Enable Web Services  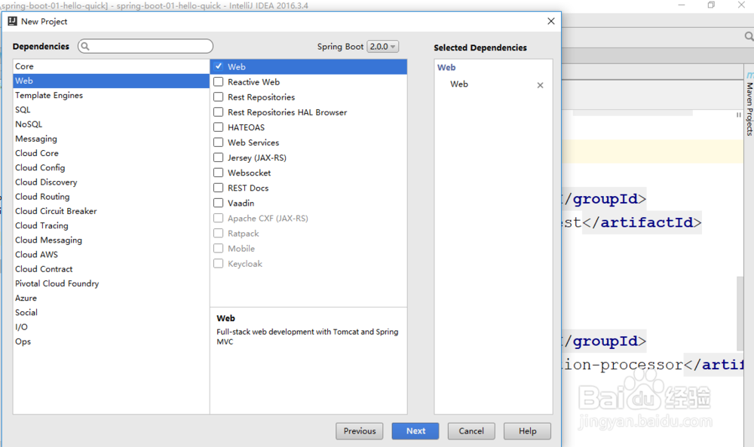(216, 142)
